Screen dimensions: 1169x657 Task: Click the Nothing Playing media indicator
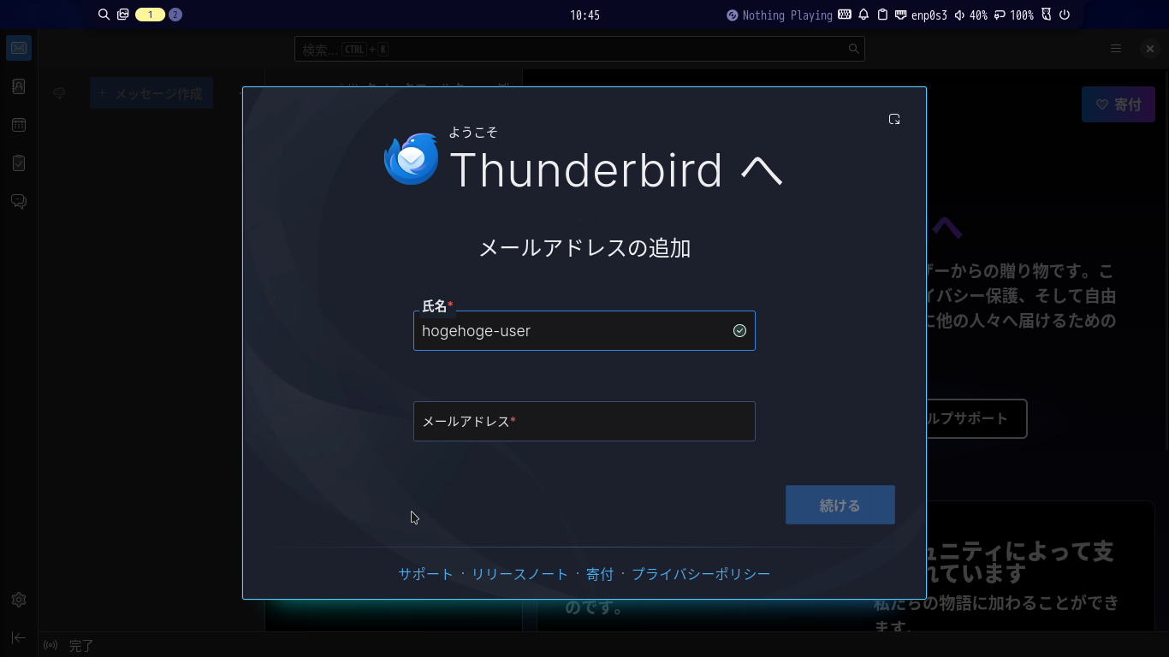[780, 15]
